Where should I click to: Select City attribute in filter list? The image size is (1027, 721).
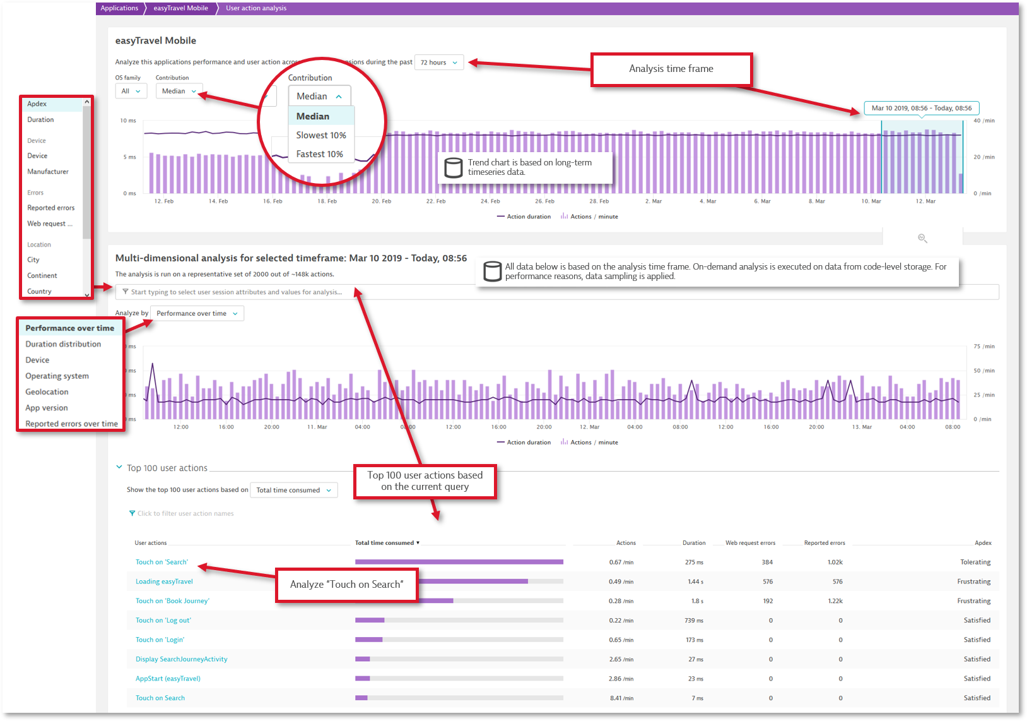(33, 259)
